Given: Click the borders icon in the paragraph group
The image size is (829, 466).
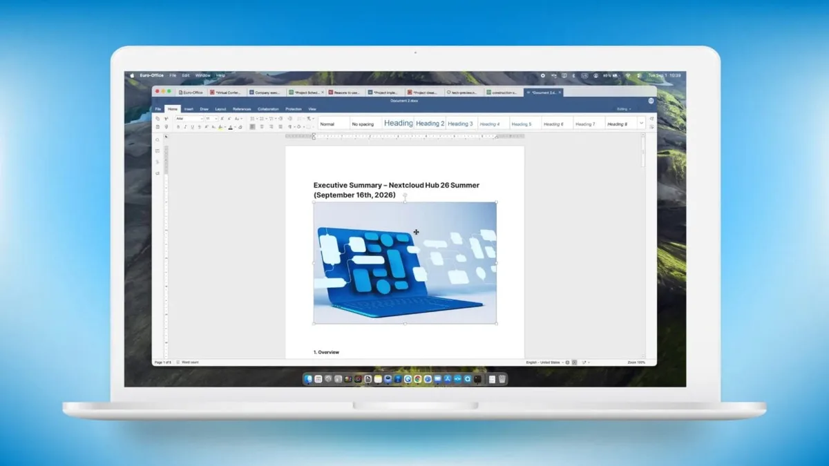Looking at the screenshot, I should point(308,127).
